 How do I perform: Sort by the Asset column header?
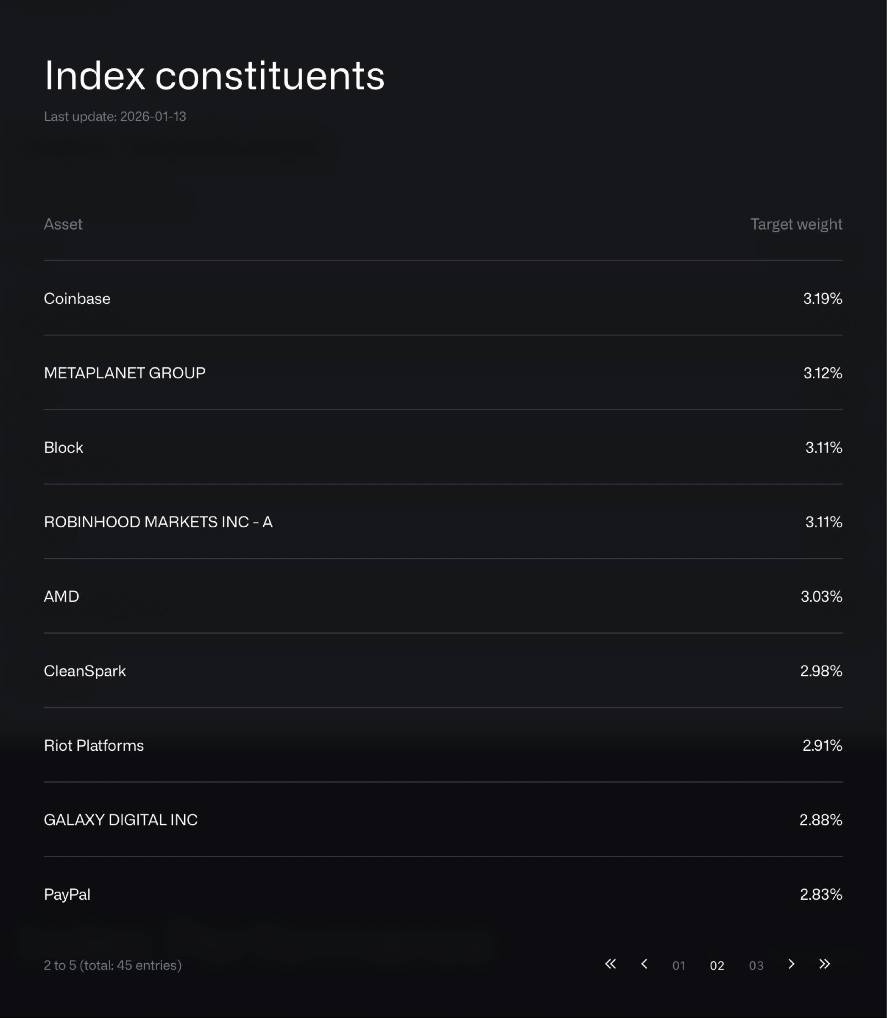63,224
